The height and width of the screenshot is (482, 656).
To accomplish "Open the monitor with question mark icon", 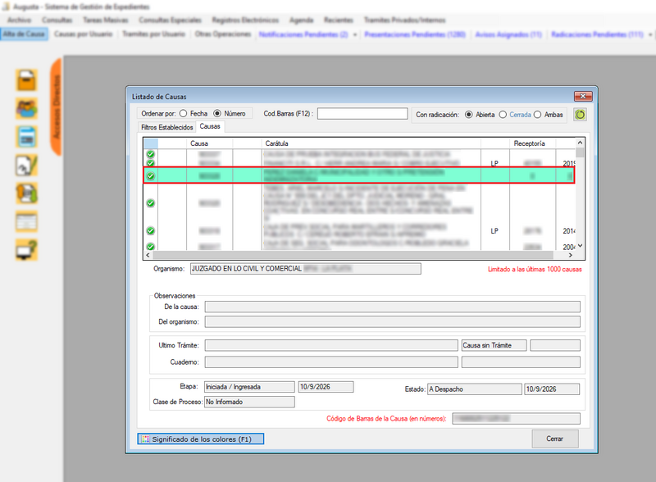I will point(26,250).
